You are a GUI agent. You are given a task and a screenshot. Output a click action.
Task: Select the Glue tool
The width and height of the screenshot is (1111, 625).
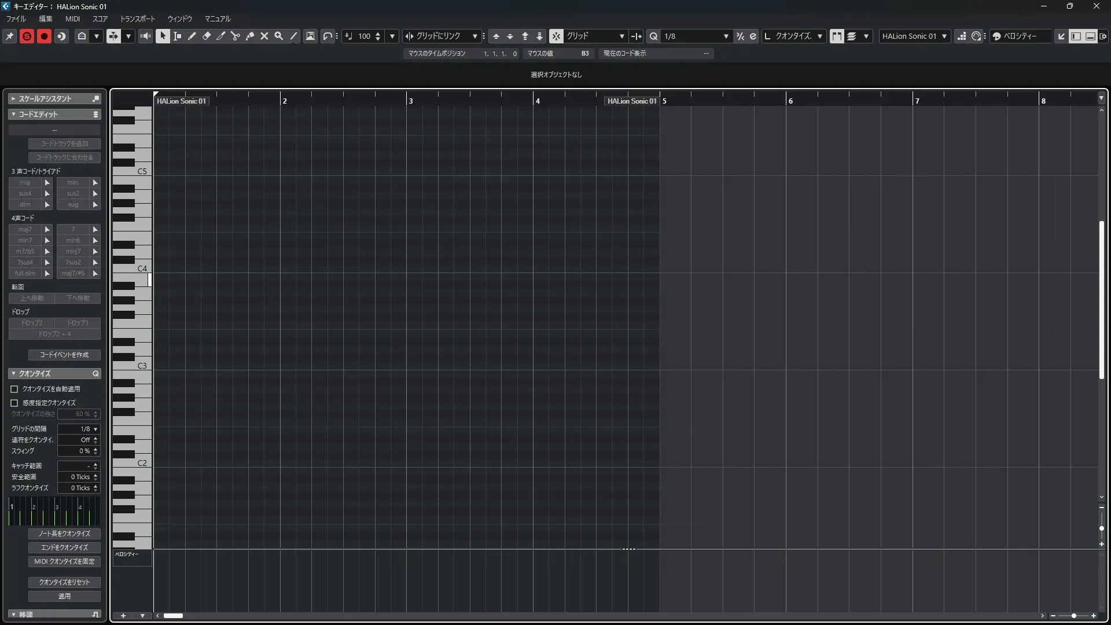(x=250, y=36)
